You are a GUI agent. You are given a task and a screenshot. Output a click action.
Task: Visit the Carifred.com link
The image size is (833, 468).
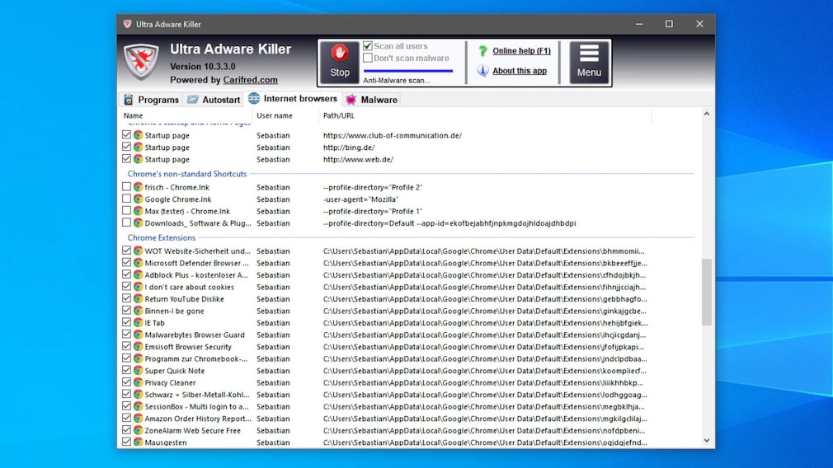(x=250, y=80)
